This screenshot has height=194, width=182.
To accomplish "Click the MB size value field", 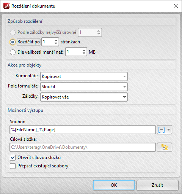I will (74, 52).
